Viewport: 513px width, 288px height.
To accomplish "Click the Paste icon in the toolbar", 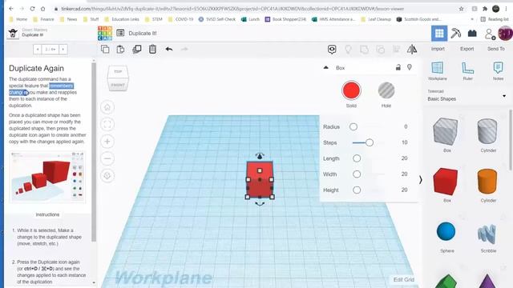I will (121, 49).
